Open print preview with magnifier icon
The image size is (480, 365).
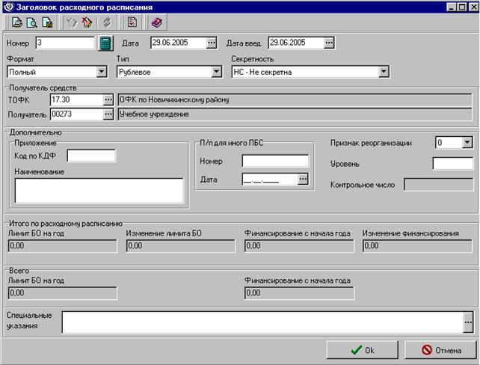coord(32,22)
